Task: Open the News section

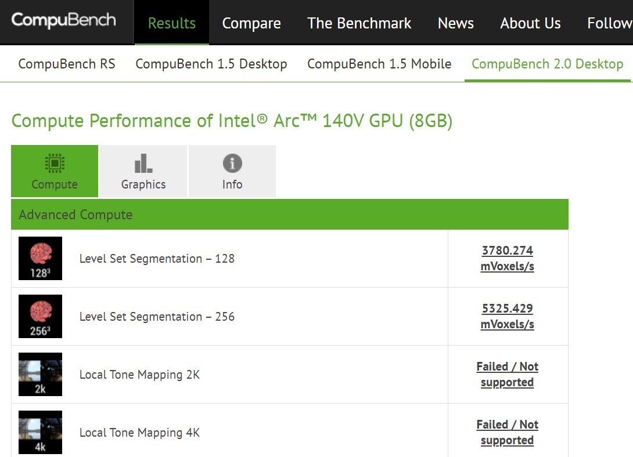Action: [456, 23]
